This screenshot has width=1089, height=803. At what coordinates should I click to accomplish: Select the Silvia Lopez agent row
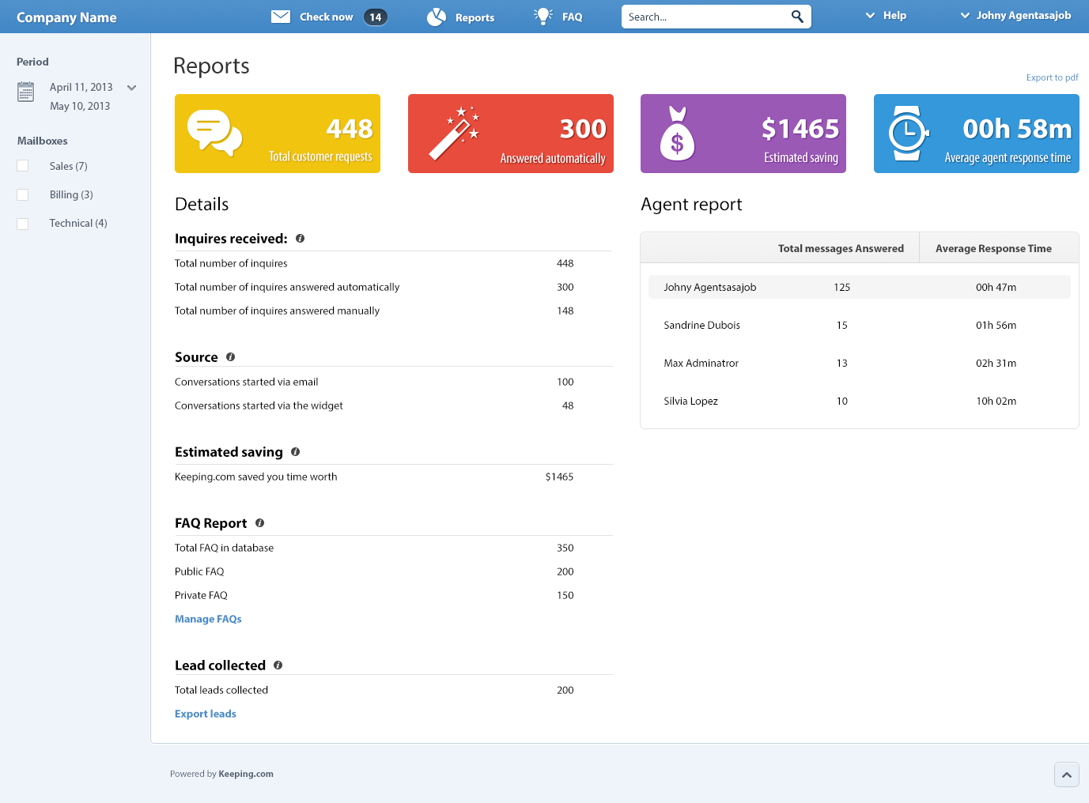(x=860, y=401)
